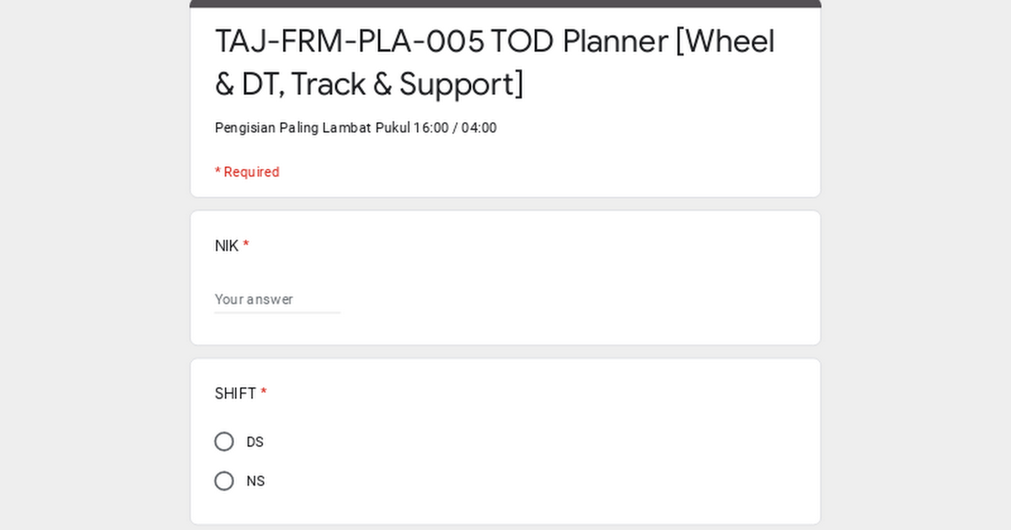Click the dark header bar atop form
The image size is (1011, 530).
click(x=505, y=3)
